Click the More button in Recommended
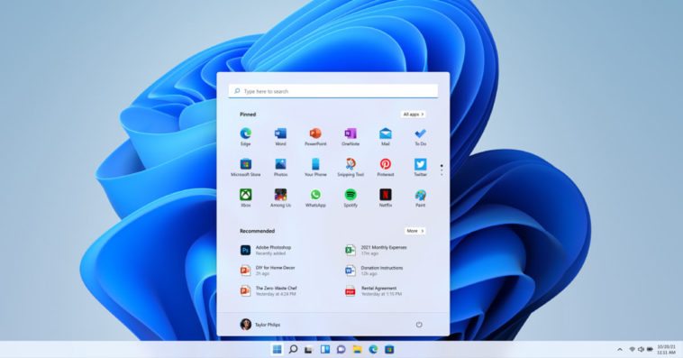683x358 pixels. point(415,231)
